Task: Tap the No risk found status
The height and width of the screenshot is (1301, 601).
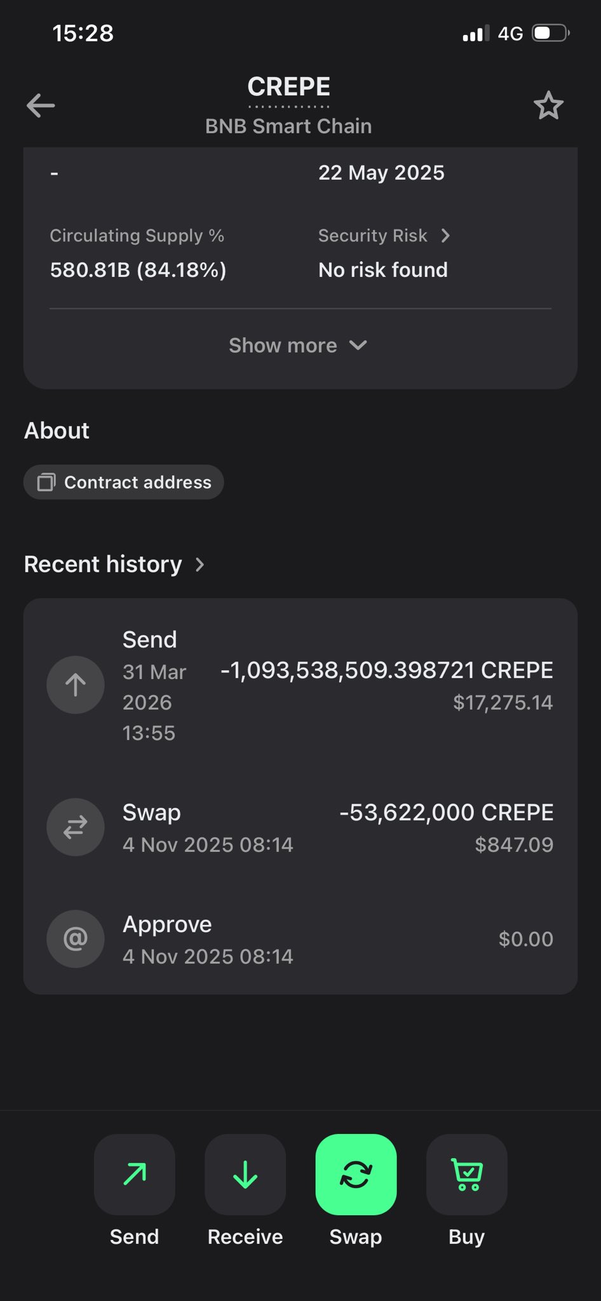Action: 383,270
